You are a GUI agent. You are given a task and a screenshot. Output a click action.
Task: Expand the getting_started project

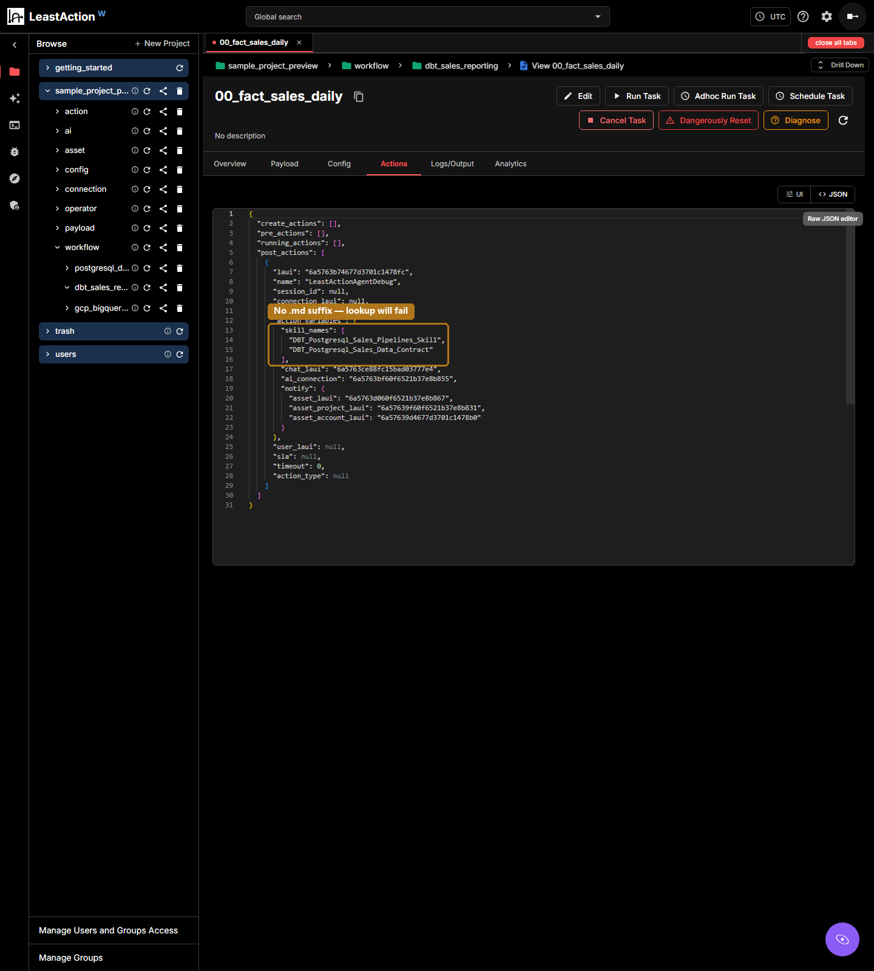(48, 68)
